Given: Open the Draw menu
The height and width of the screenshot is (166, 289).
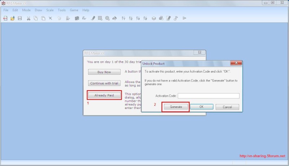Looking at the screenshot, I should [x=38, y=10].
